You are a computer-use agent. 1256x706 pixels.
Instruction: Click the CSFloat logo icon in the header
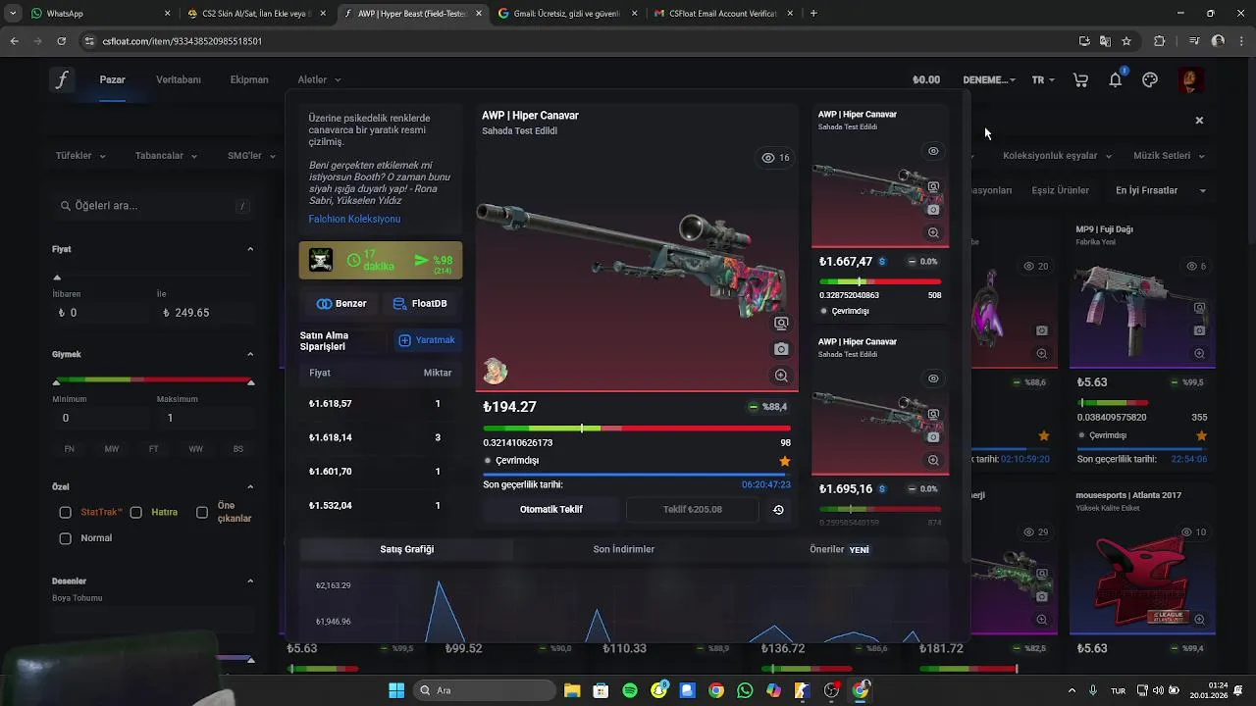click(62, 79)
